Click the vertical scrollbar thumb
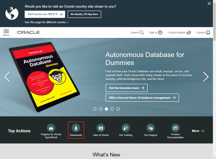Viewport: 216px width, 159px height. 215,22
